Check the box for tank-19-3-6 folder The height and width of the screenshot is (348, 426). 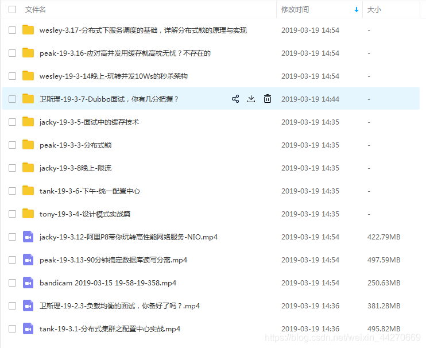pyautogui.click(x=12, y=191)
